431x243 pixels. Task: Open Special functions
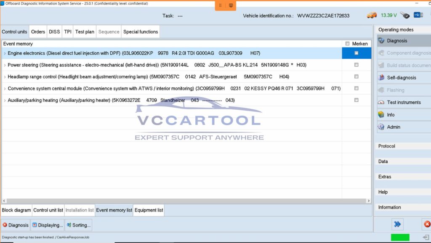pyautogui.click(x=140, y=32)
